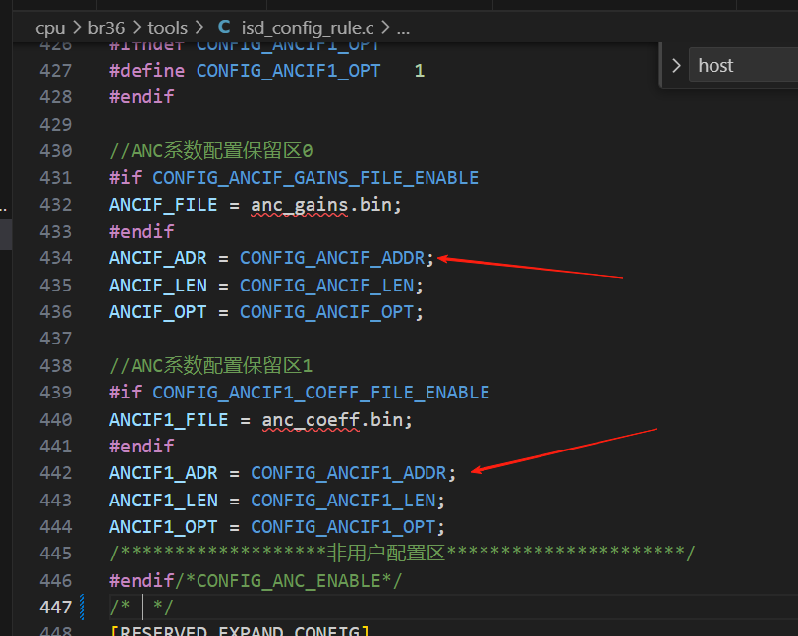798x636 pixels.
Task: Click the modified-line gutter marker on line 447
Action: click(x=82, y=607)
